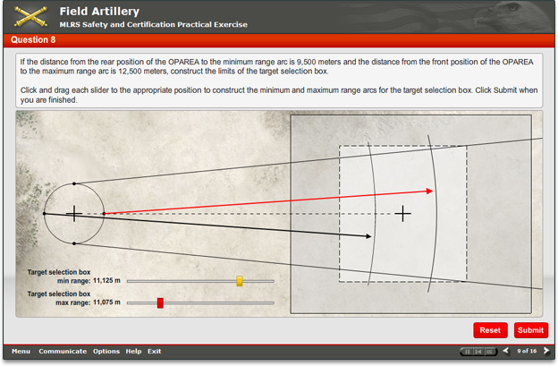
Task: Click the replay/restart button
Action: [x=478, y=352]
